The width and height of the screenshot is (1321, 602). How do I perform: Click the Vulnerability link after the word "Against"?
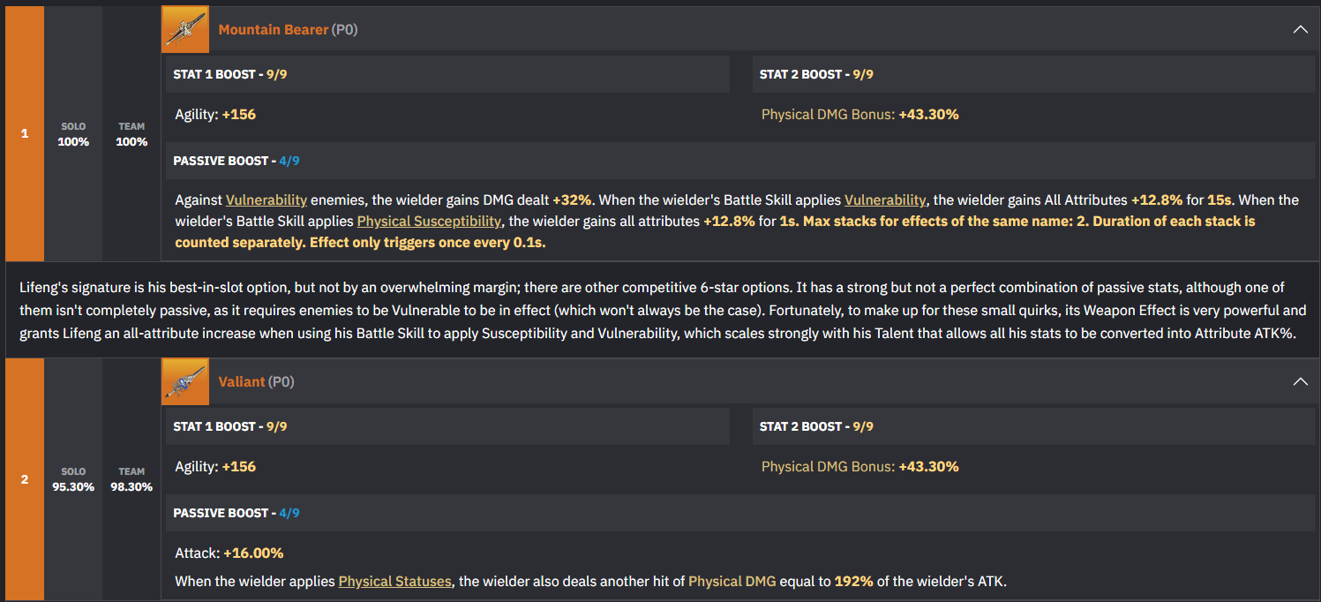(266, 200)
